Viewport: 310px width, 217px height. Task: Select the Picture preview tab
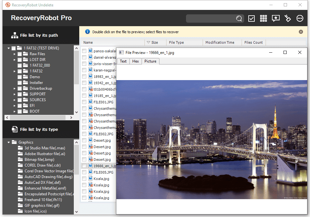tap(150, 61)
